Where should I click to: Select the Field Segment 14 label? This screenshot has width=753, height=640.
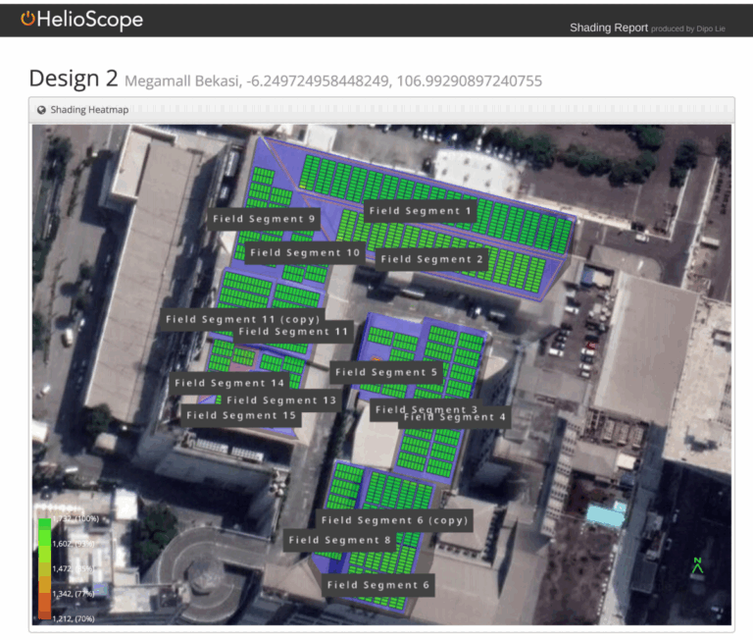(x=229, y=383)
